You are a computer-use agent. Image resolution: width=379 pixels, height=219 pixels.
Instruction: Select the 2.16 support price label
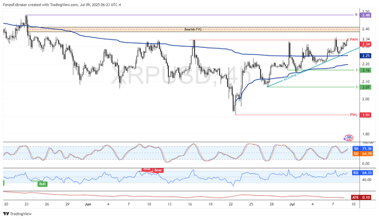pyautogui.click(x=365, y=70)
